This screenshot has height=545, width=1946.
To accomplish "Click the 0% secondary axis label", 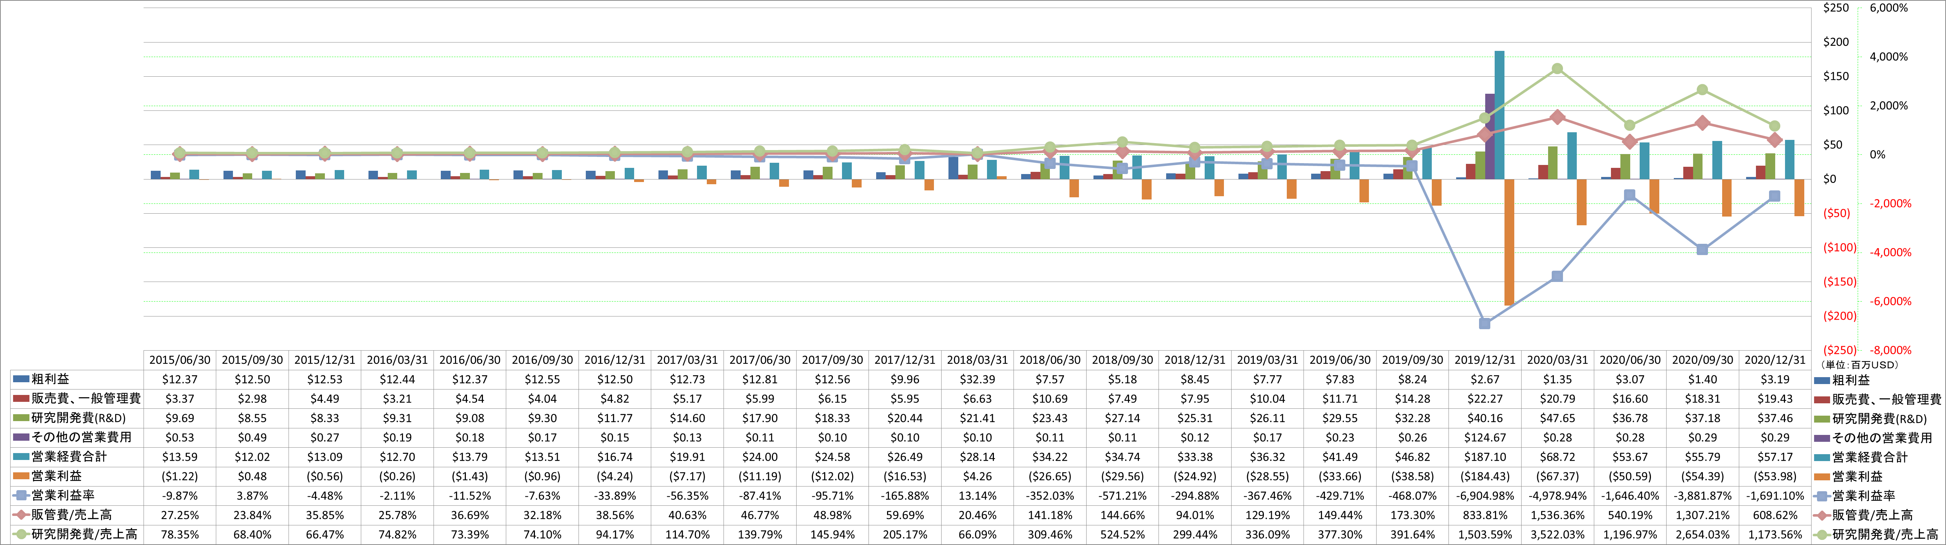I will (x=1877, y=155).
